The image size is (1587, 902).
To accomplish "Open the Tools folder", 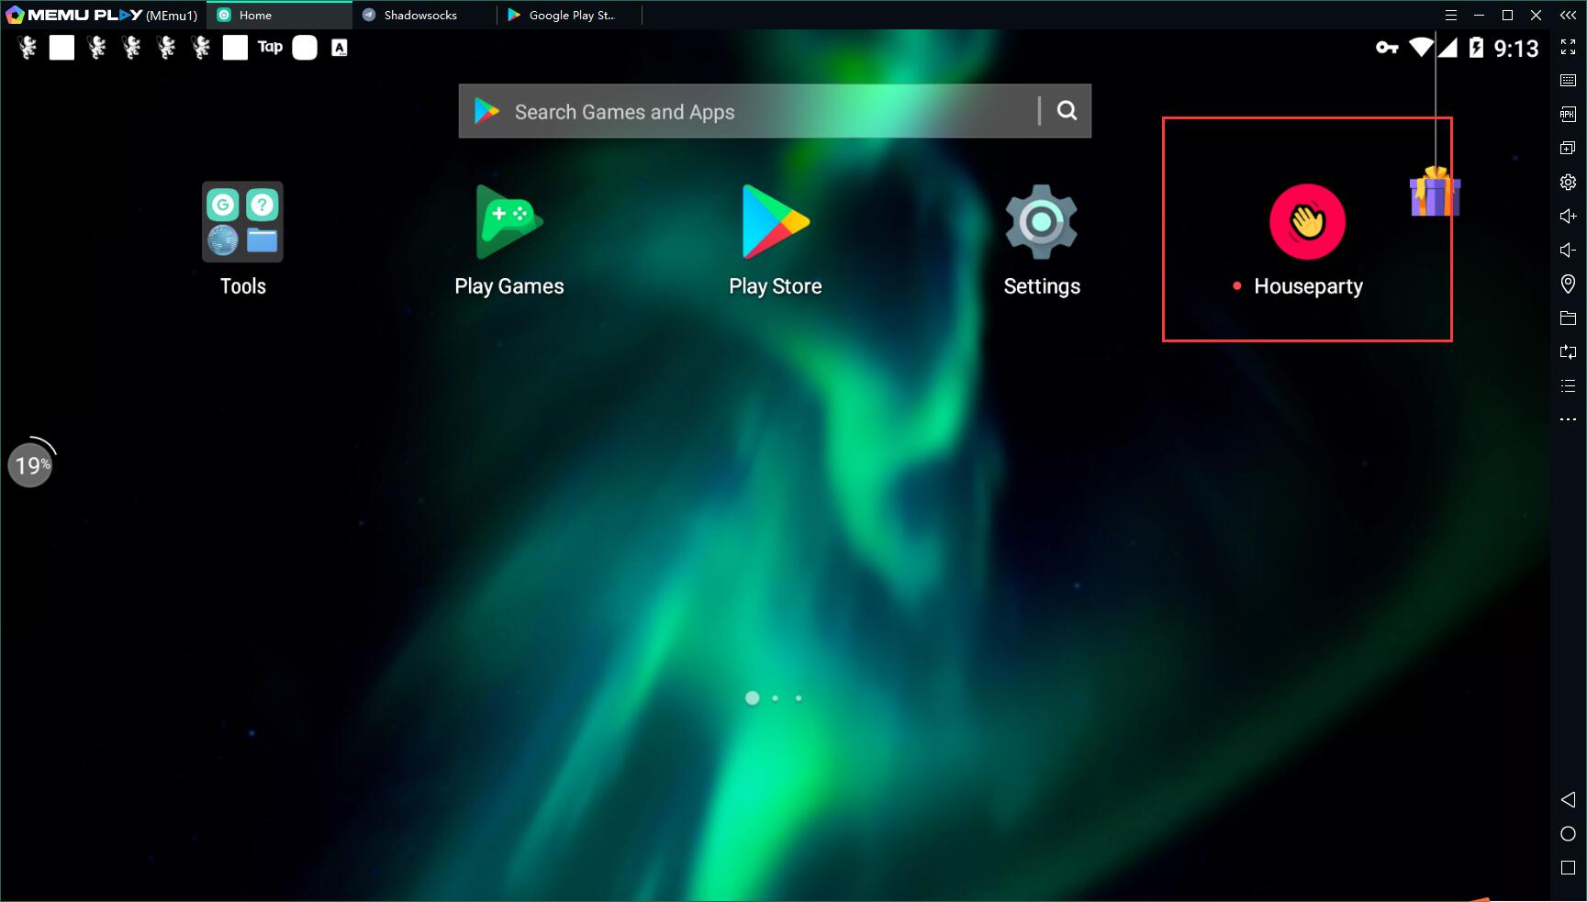I will click(242, 222).
